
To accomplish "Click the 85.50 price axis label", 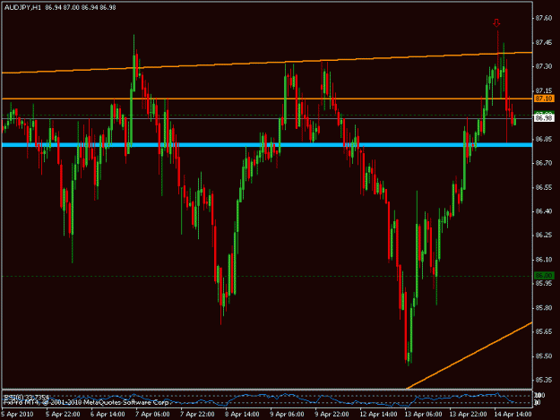I will click(544, 356).
